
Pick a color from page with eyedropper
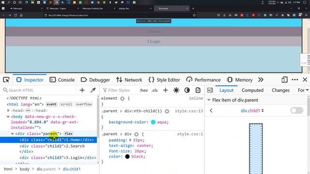pos(93,90)
